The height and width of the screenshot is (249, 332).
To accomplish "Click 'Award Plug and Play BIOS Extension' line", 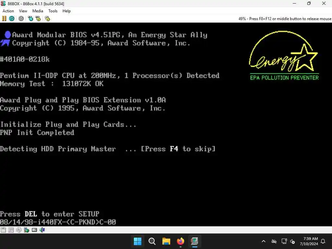I will (x=83, y=100).
